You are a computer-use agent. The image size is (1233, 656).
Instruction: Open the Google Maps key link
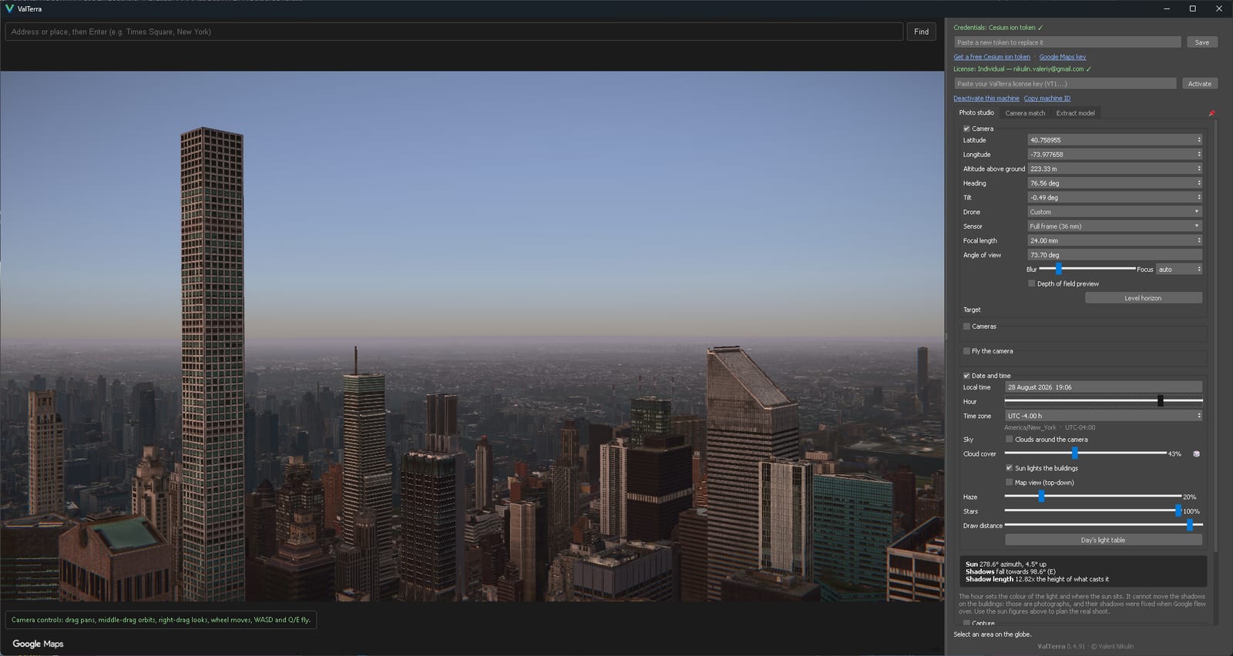tap(1062, 57)
